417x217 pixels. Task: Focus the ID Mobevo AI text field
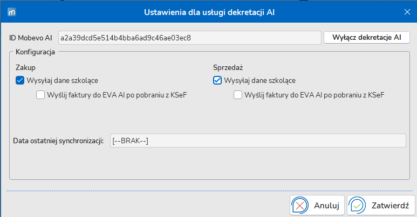(x=189, y=38)
